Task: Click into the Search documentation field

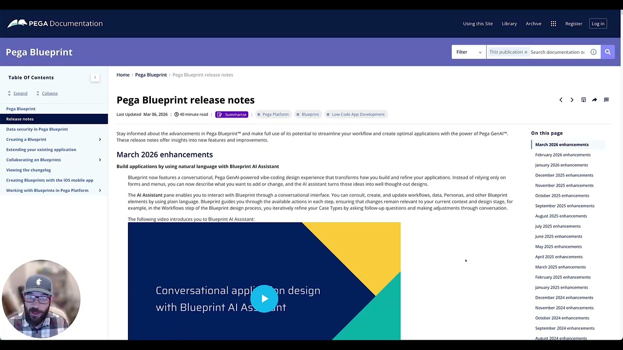Action: coord(558,52)
